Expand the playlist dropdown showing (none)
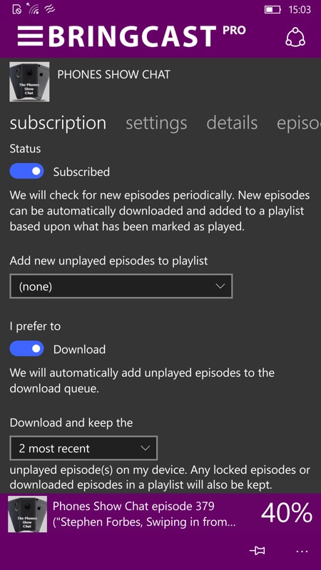Screen dimensions: 321x570 coord(121,286)
